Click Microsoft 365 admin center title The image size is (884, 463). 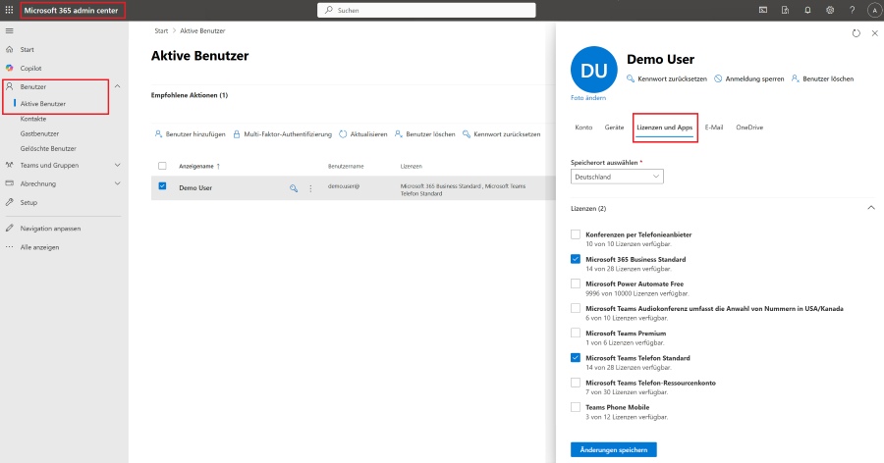click(x=71, y=10)
